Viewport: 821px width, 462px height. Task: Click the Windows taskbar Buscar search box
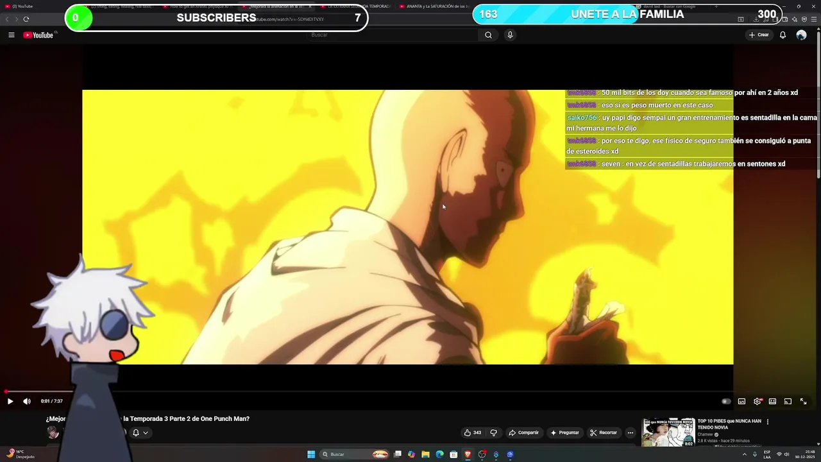[355, 454]
